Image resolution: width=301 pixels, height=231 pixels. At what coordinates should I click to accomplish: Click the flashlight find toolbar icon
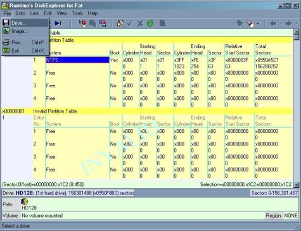point(250,23)
